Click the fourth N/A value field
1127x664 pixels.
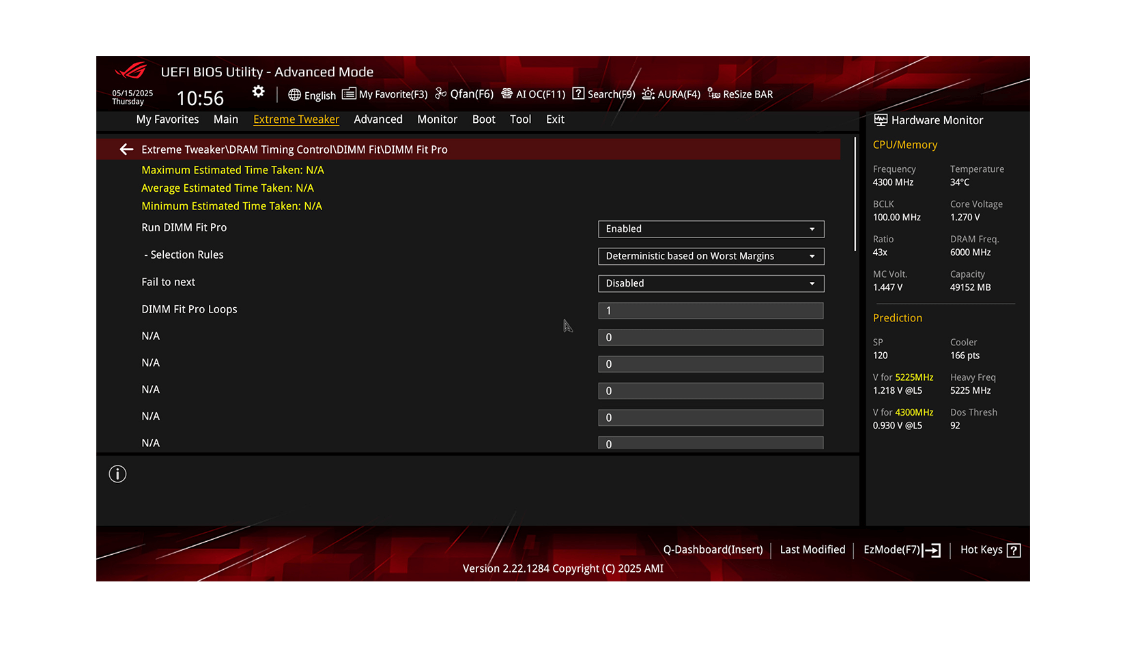711,418
